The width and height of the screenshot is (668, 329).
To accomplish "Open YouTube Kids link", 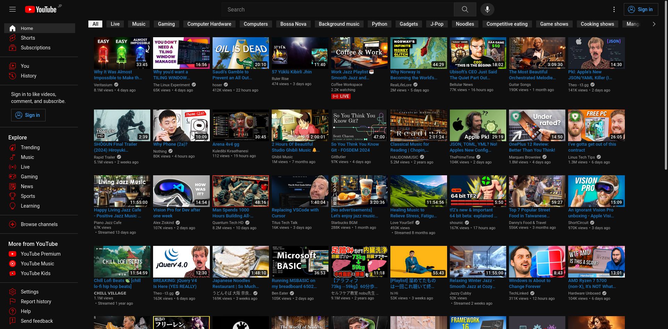I will (x=40, y=273).
